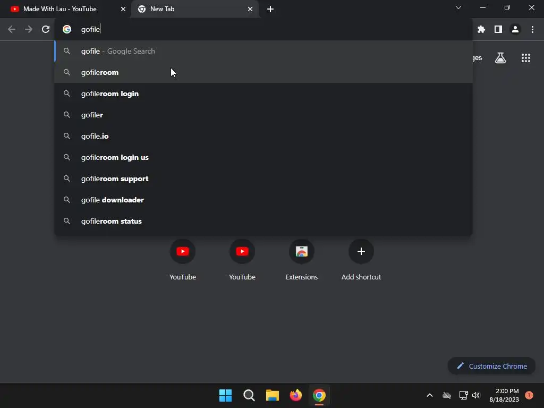
Task: Open the Chrome profile avatar menu
Action: click(x=515, y=30)
